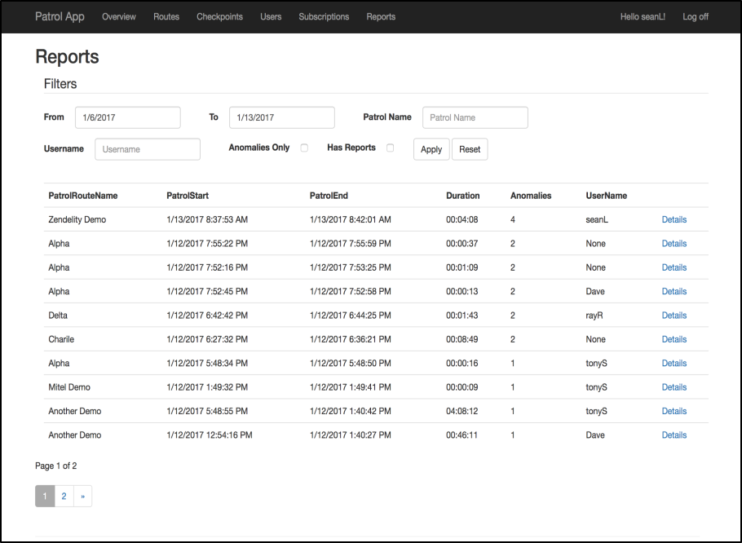Focus the Patrol Name text box

click(x=475, y=117)
